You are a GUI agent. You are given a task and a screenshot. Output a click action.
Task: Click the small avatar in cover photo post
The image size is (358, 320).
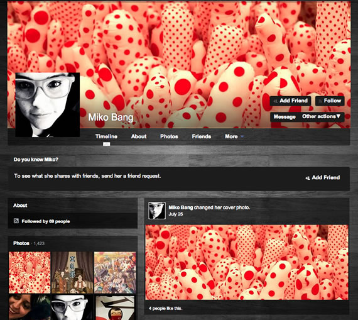click(157, 211)
